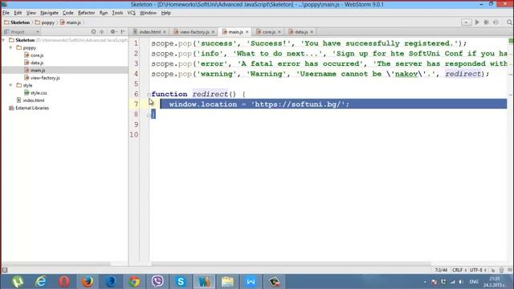Open the View menu
The height and width of the screenshot is (289, 514).
tap(31, 13)
